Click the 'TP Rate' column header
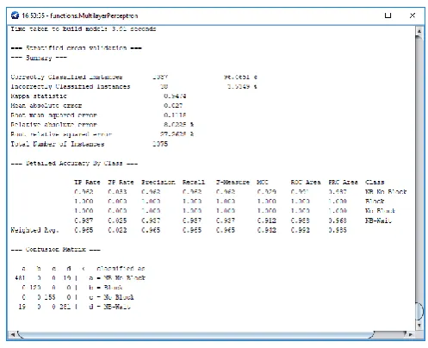Image resolution: width=428 pixels, height=348 pixels. (87, 182)
